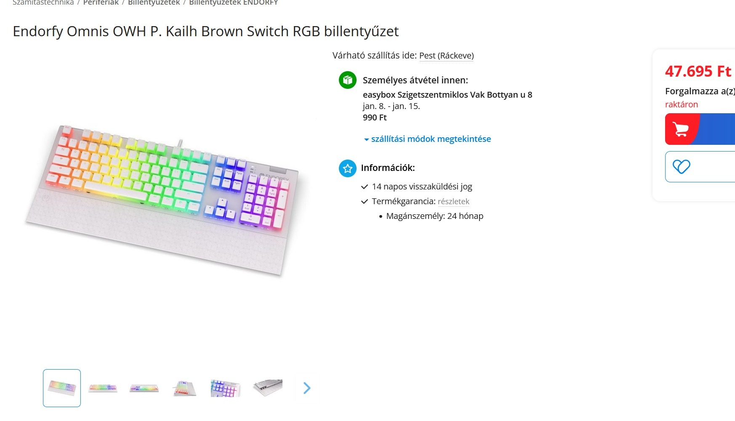Select the fifth close-up keys thumbnail

coord(226,388)
